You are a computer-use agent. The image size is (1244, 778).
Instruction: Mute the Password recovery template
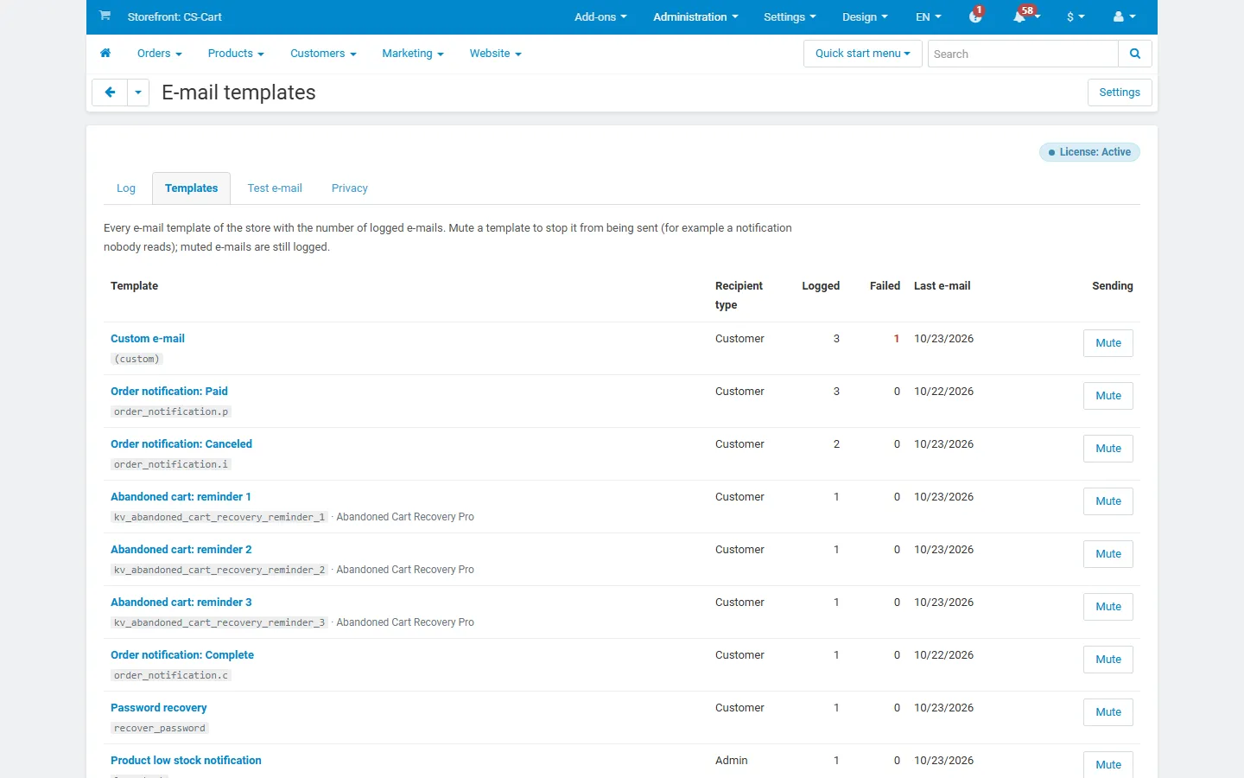1108,712
